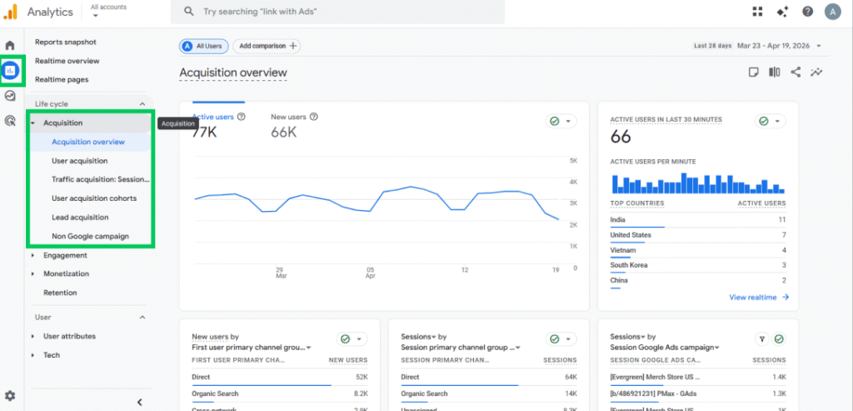The image size is (853, 411).
Task: Click Active users info help icon
Action: (x=242, y=117)
